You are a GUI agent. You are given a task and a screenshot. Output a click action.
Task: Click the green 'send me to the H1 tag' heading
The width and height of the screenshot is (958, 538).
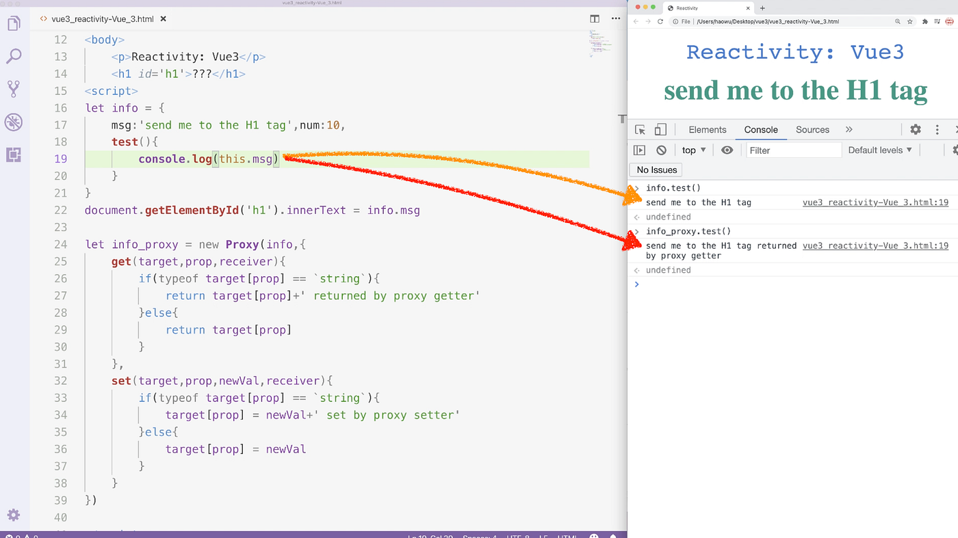tap(796, 90)
